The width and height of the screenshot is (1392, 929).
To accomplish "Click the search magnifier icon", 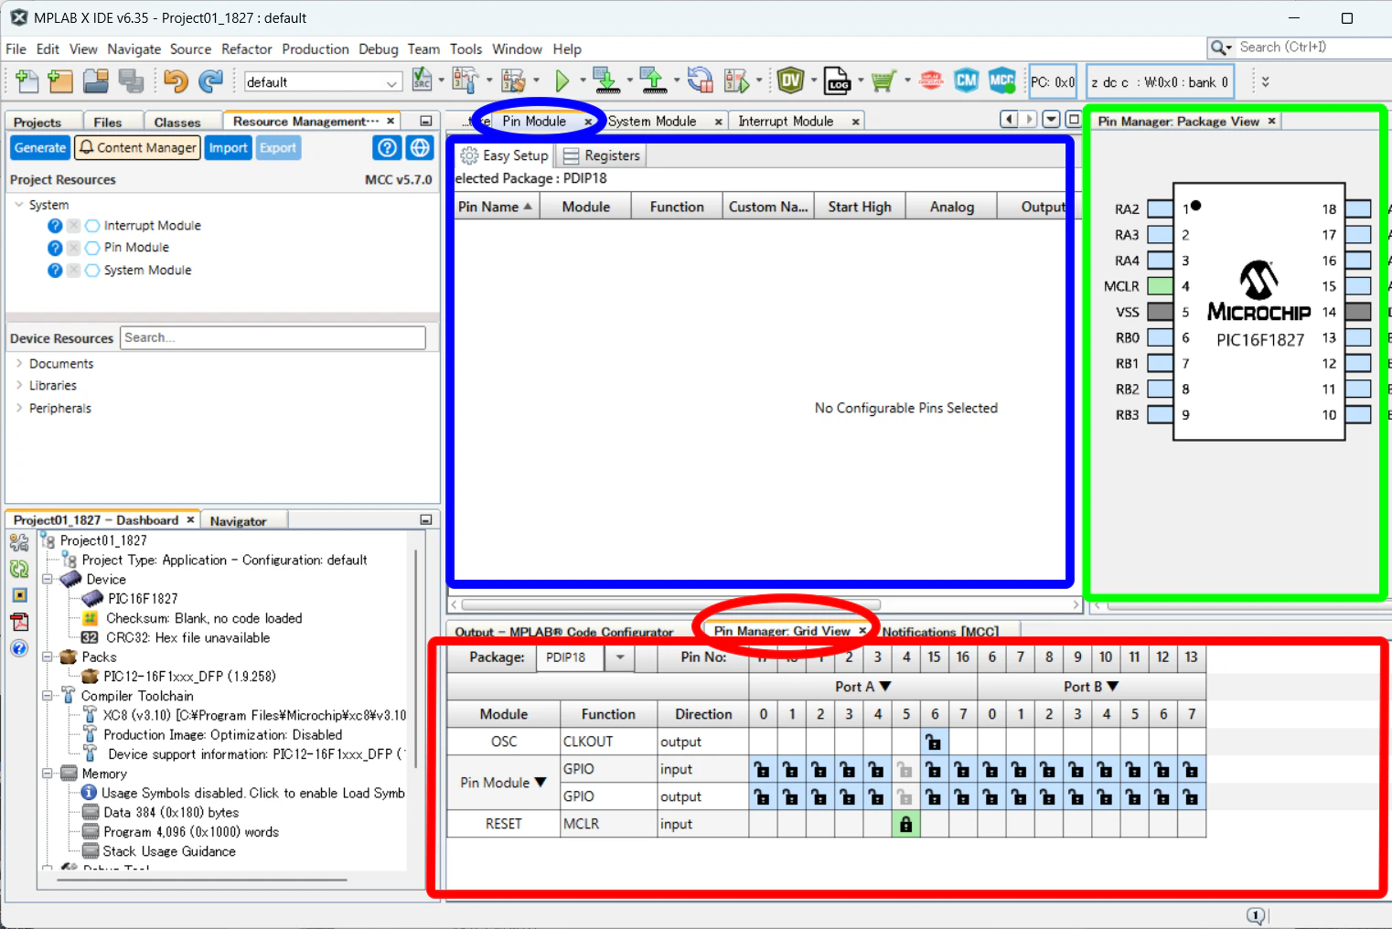I will coord(1218,48).
